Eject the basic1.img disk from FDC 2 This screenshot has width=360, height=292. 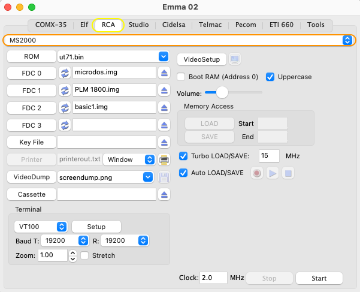tap(164, 108)
